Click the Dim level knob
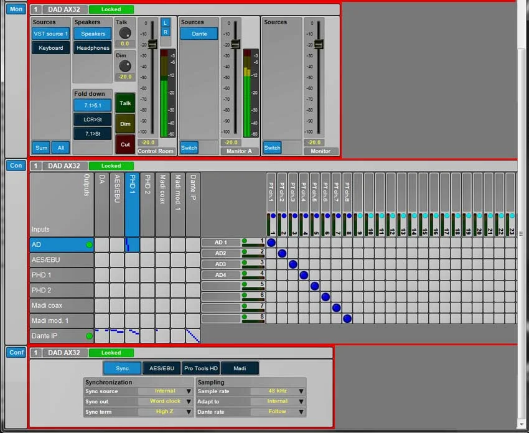The width and height of the screenshot is (529, 433). coord(125,66)
